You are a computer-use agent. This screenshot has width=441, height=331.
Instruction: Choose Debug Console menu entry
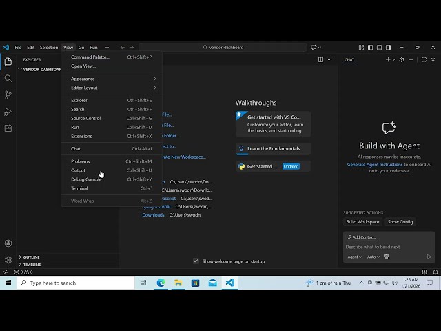(112, 179)
